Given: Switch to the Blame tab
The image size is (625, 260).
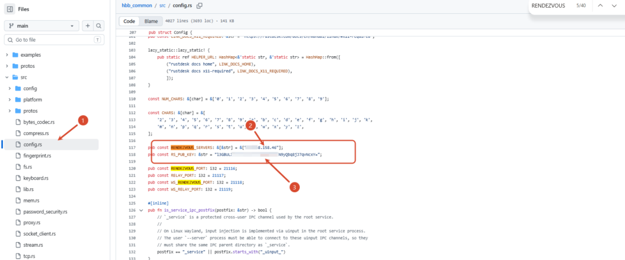Looking at the screenshot, I should click(x=151, y=21).
